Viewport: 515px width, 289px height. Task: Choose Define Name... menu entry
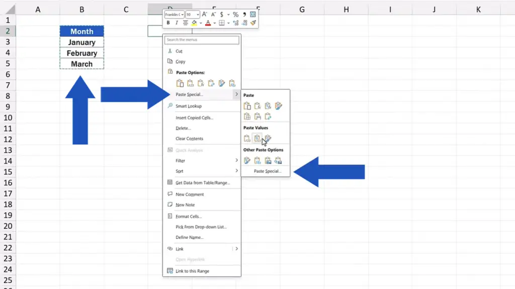tap(202, 237)
